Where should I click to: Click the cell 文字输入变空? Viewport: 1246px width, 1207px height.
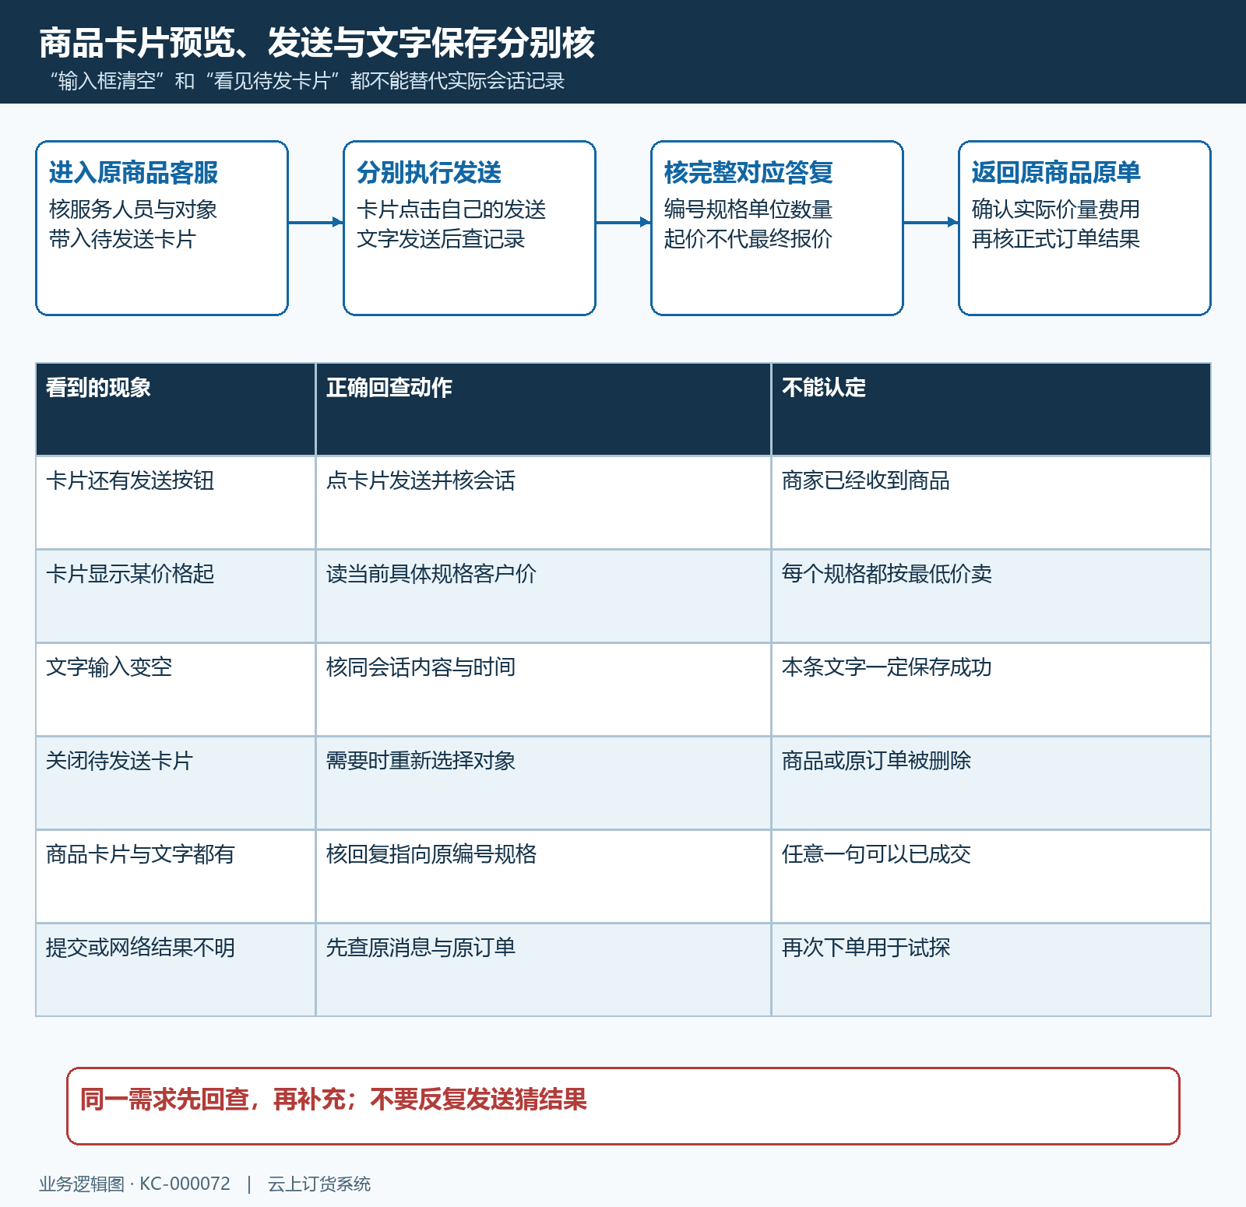[176, 689]
